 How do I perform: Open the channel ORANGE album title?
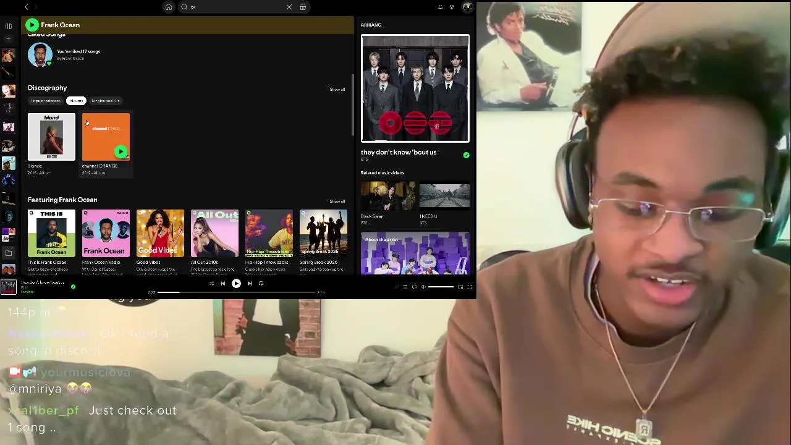[x=99, y=166]
